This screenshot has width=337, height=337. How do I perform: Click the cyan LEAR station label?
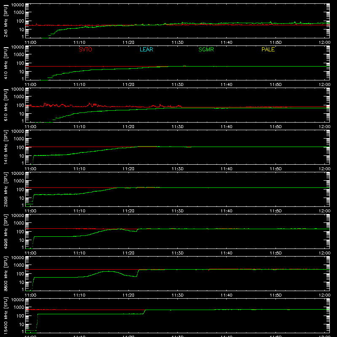(146, 49)
